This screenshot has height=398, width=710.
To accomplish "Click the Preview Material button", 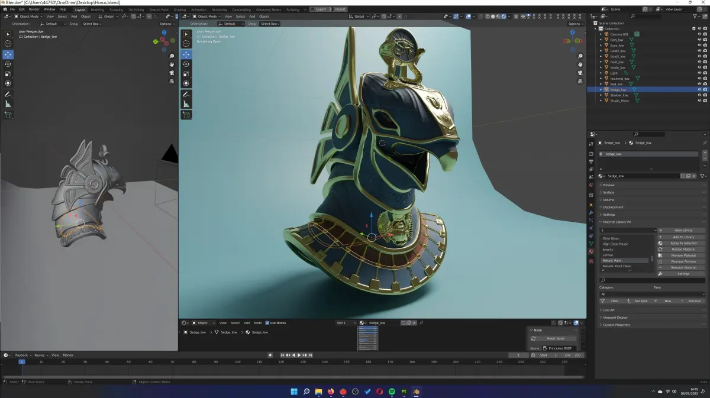I will tap(682, 255).
